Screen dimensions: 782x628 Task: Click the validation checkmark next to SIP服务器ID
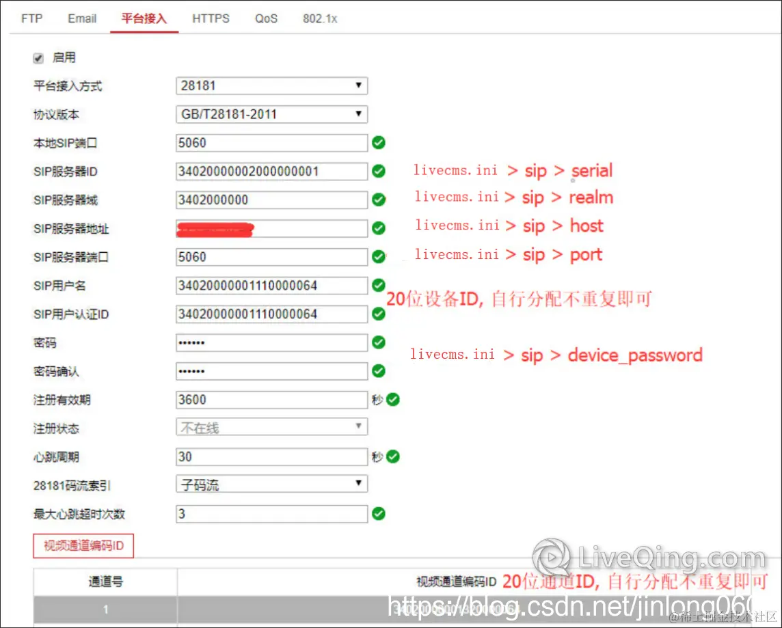pos(379,172)
